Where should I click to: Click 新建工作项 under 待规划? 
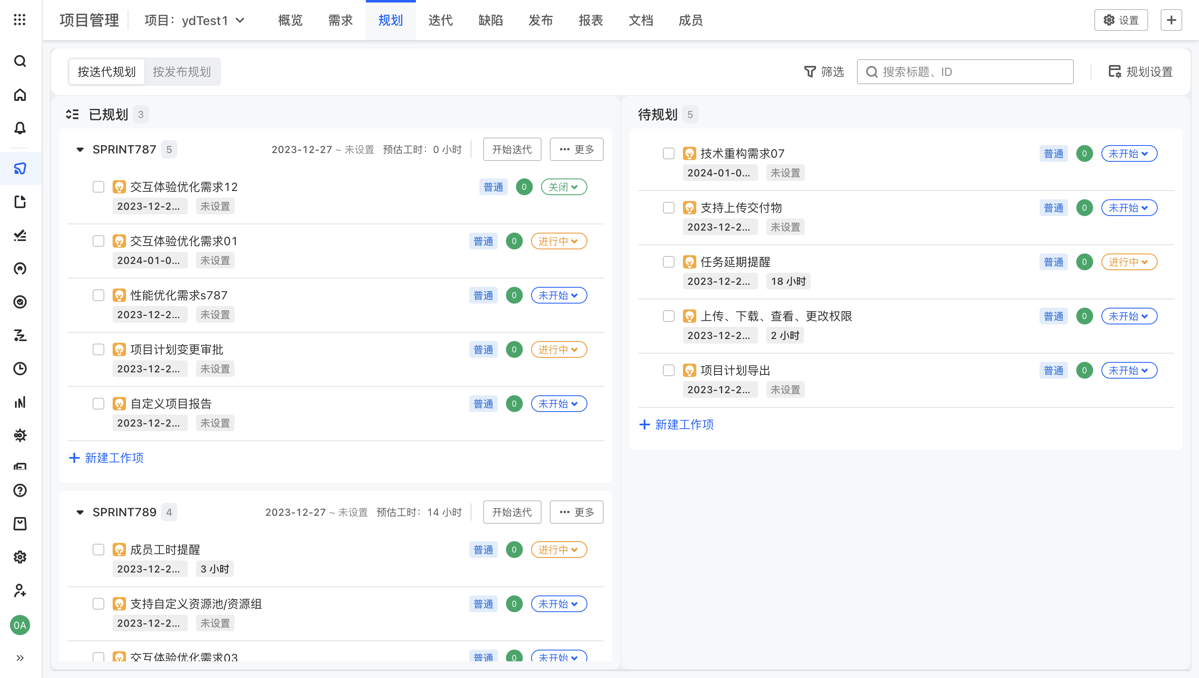click(676, 424)
